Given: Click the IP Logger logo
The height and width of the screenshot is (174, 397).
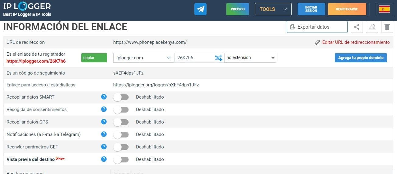Looking at the screenshot, I should (x=27, y=6).
